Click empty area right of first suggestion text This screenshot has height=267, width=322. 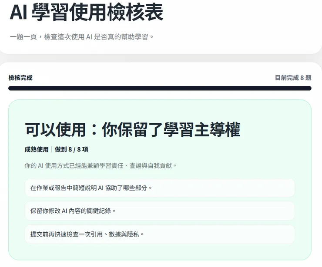click(x=223, y=188)
